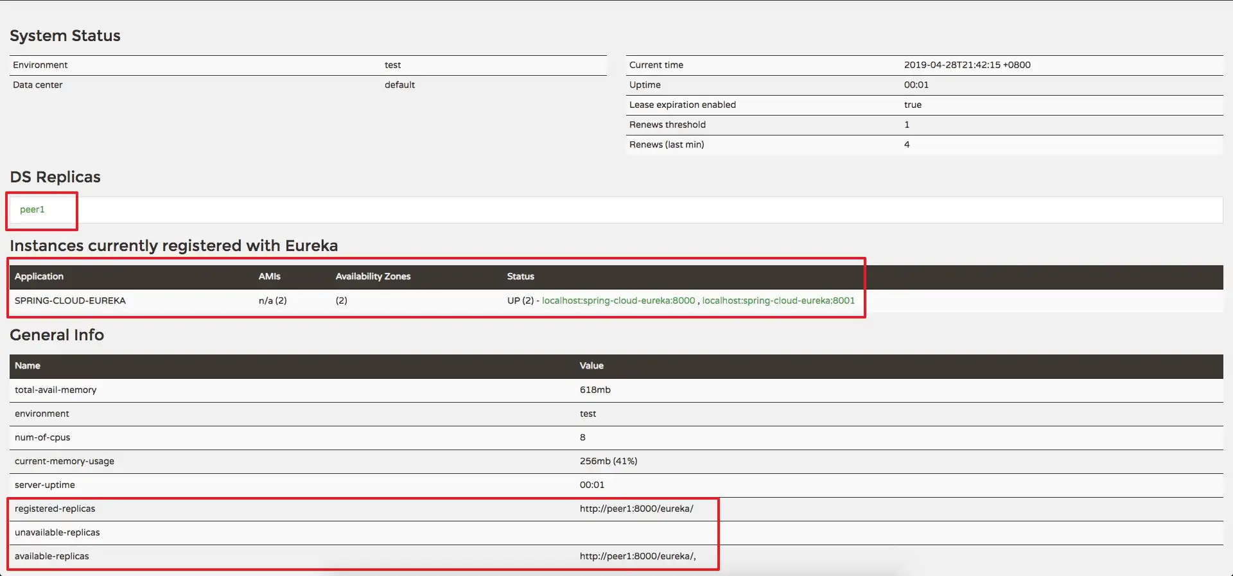The width and height of the screenshot is (1233, 576).
Task: Click the DS Replicas heading
Action: [x=55, y=177]
